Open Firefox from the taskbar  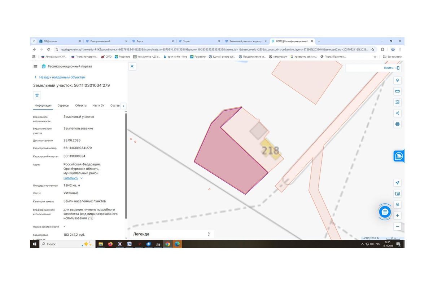(110, 244)
